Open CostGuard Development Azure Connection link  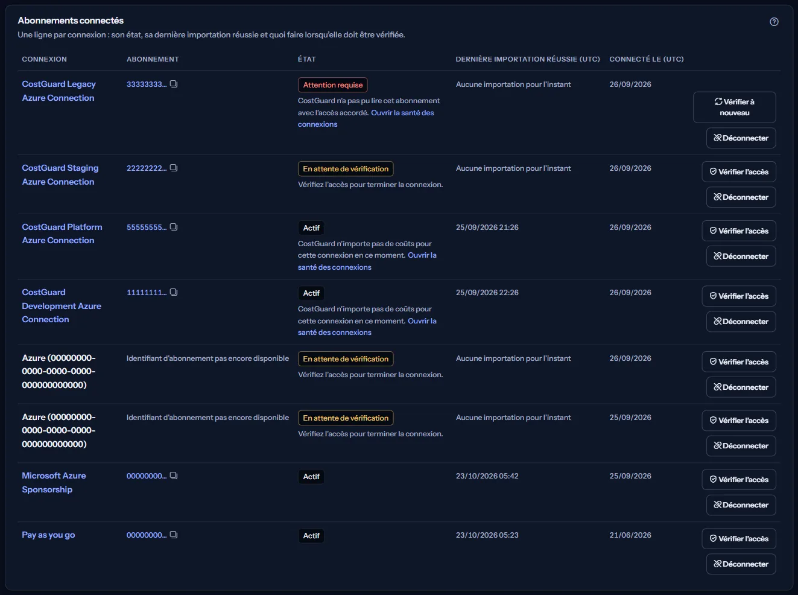[x=62, y=306]
